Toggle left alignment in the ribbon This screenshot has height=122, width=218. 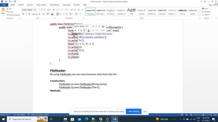[58, 14]
